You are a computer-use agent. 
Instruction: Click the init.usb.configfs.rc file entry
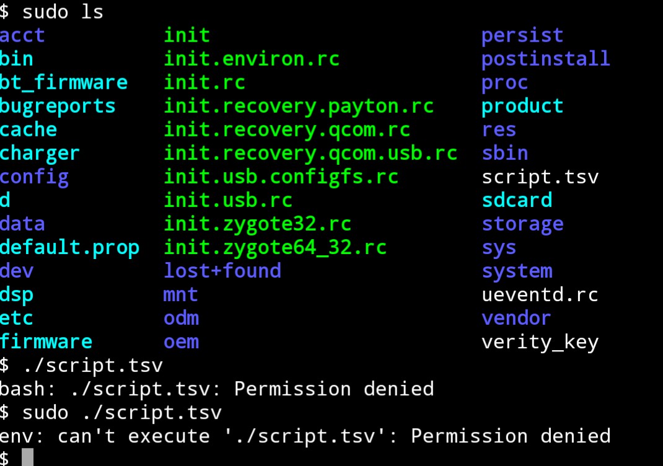(281, 177)
